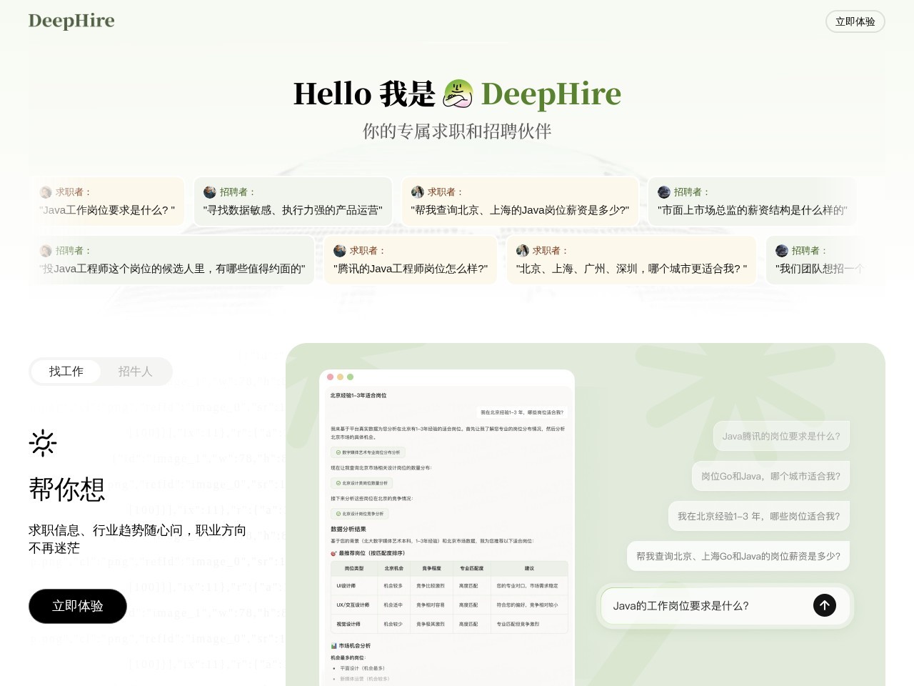Click avatar on the 候选人 card
The width and height of the screenshot is (914, 686).
tap(46, 251)
